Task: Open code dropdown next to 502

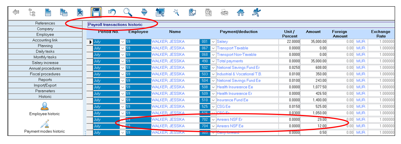Action: click(x=213, y=68)
